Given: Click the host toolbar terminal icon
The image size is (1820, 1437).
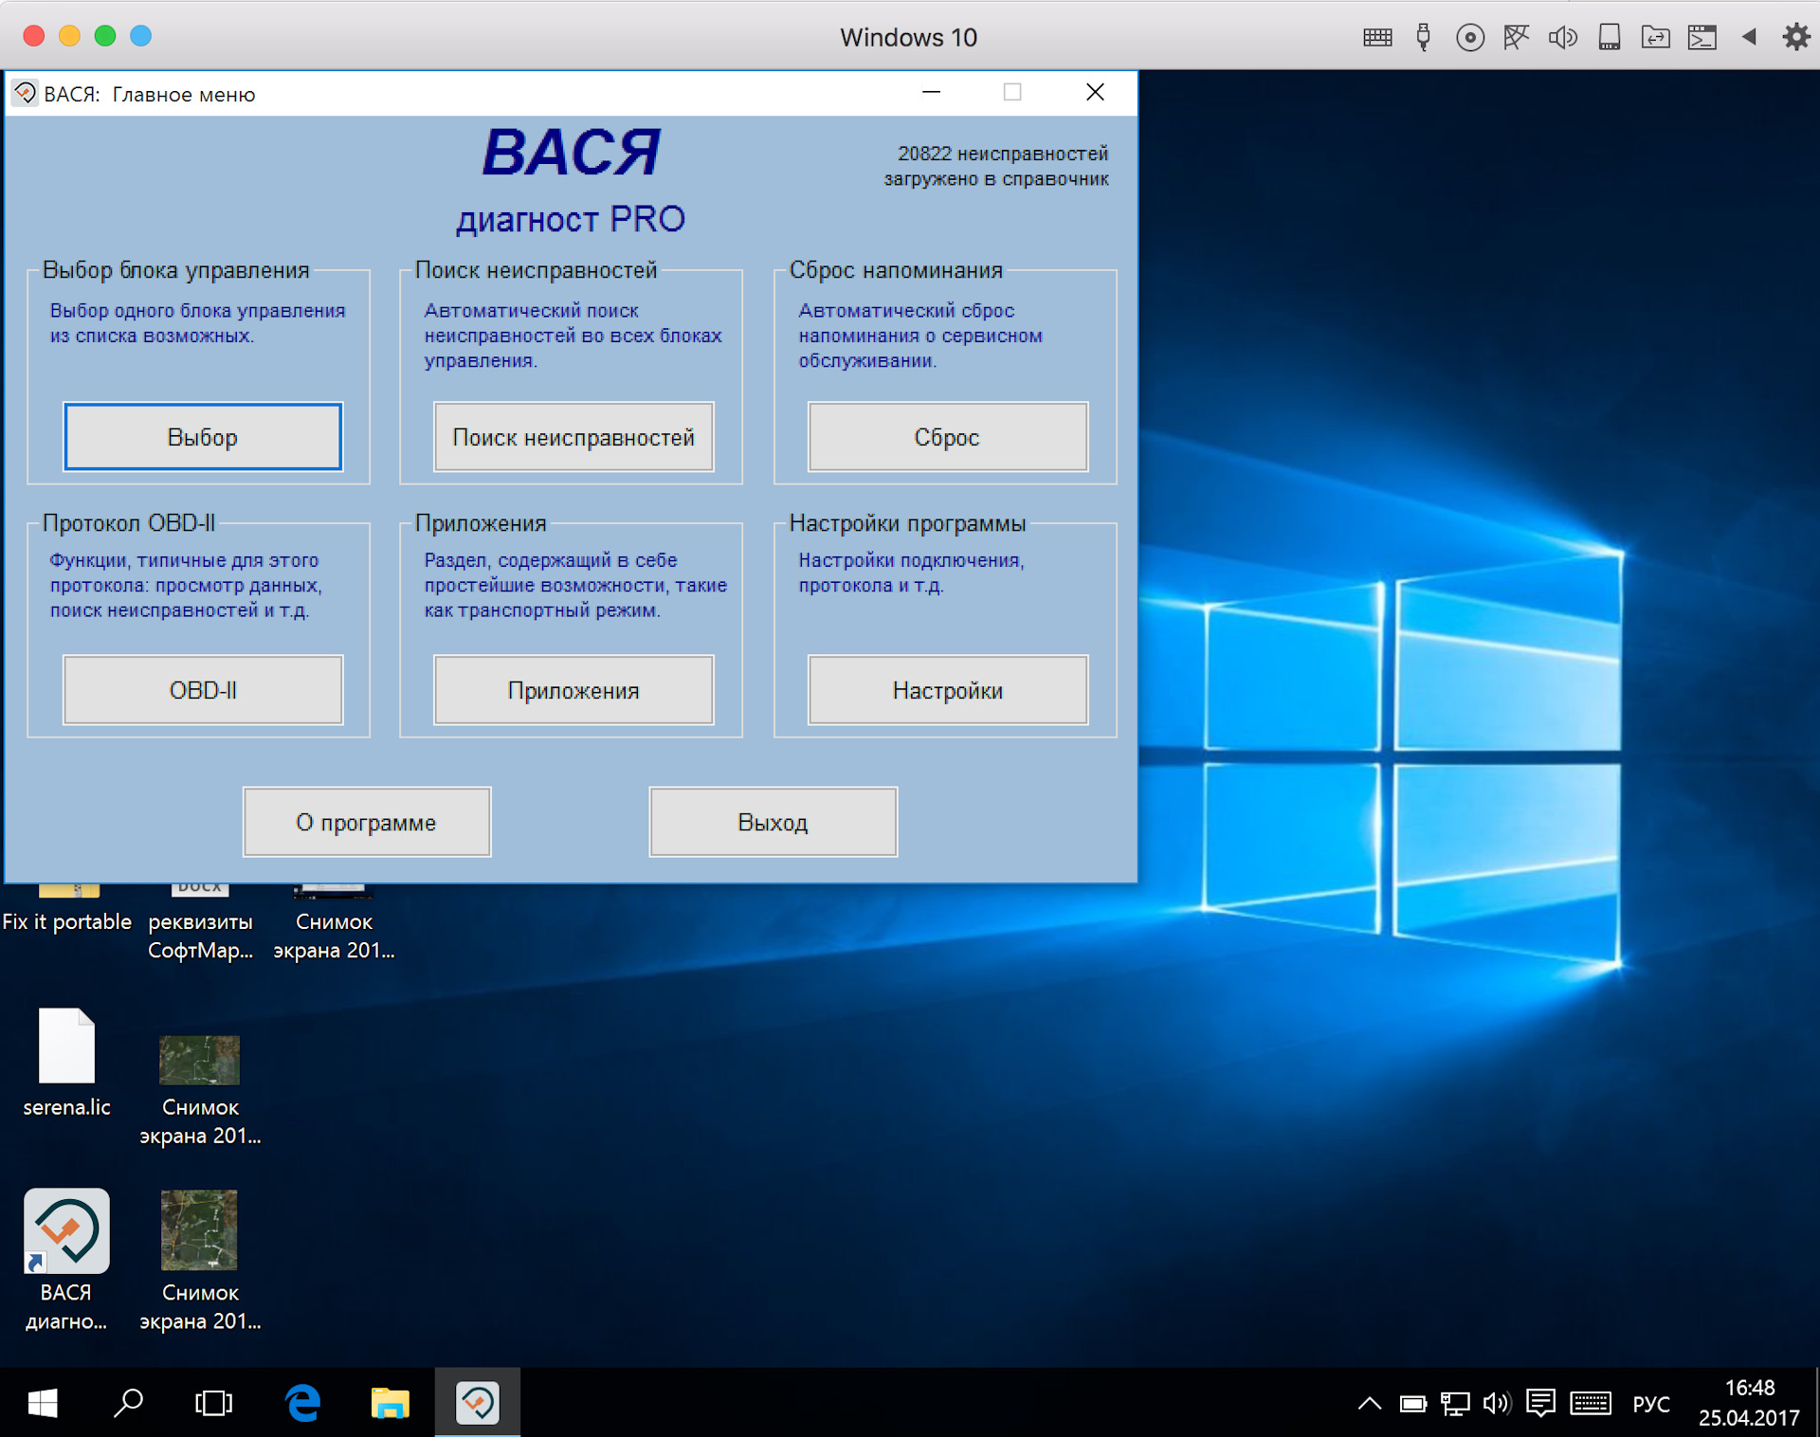Looking at the screenshot, I should (x=1702, y=37).
